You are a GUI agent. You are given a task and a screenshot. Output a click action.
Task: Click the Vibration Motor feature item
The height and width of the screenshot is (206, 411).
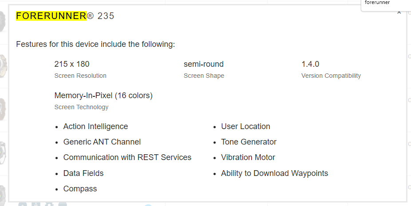click(x=248, y=157)
